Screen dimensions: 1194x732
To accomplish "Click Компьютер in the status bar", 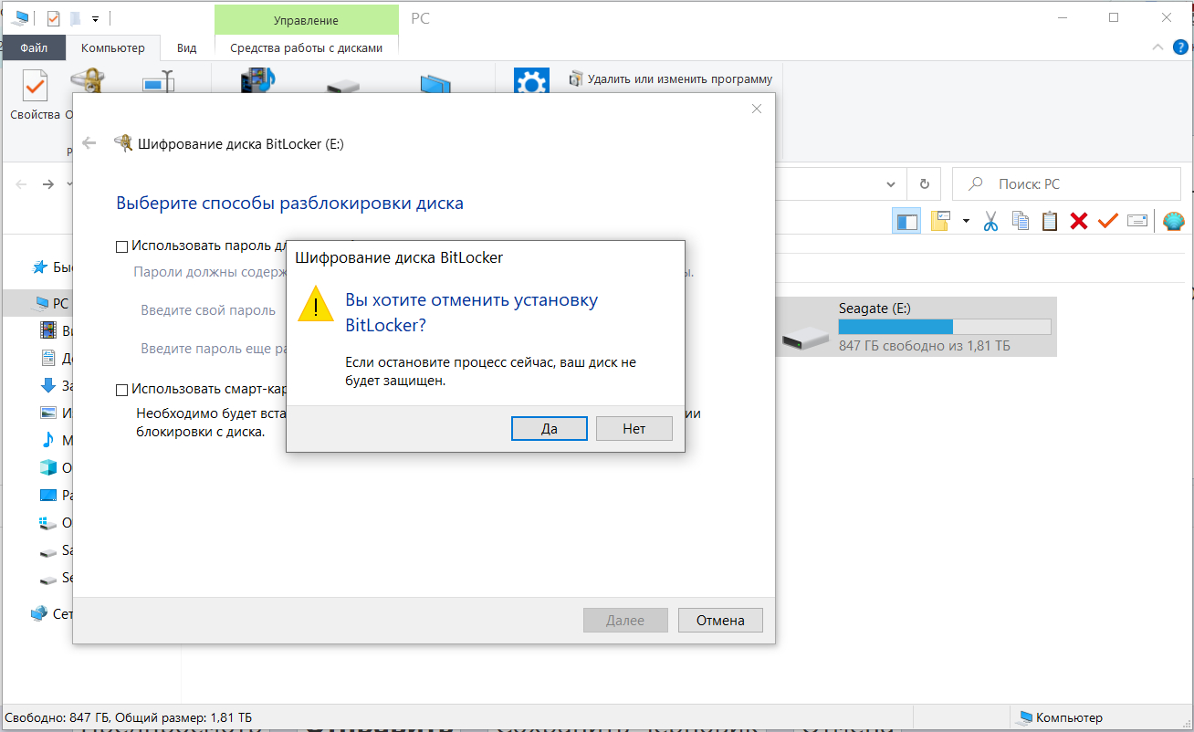I will click(x=1060, y=717).
